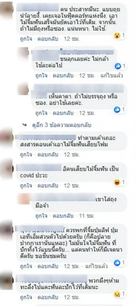Click 'แก้ไขแล้ว' on the 'ขนลุกเลยค่ะ' reply

point(112,76)
